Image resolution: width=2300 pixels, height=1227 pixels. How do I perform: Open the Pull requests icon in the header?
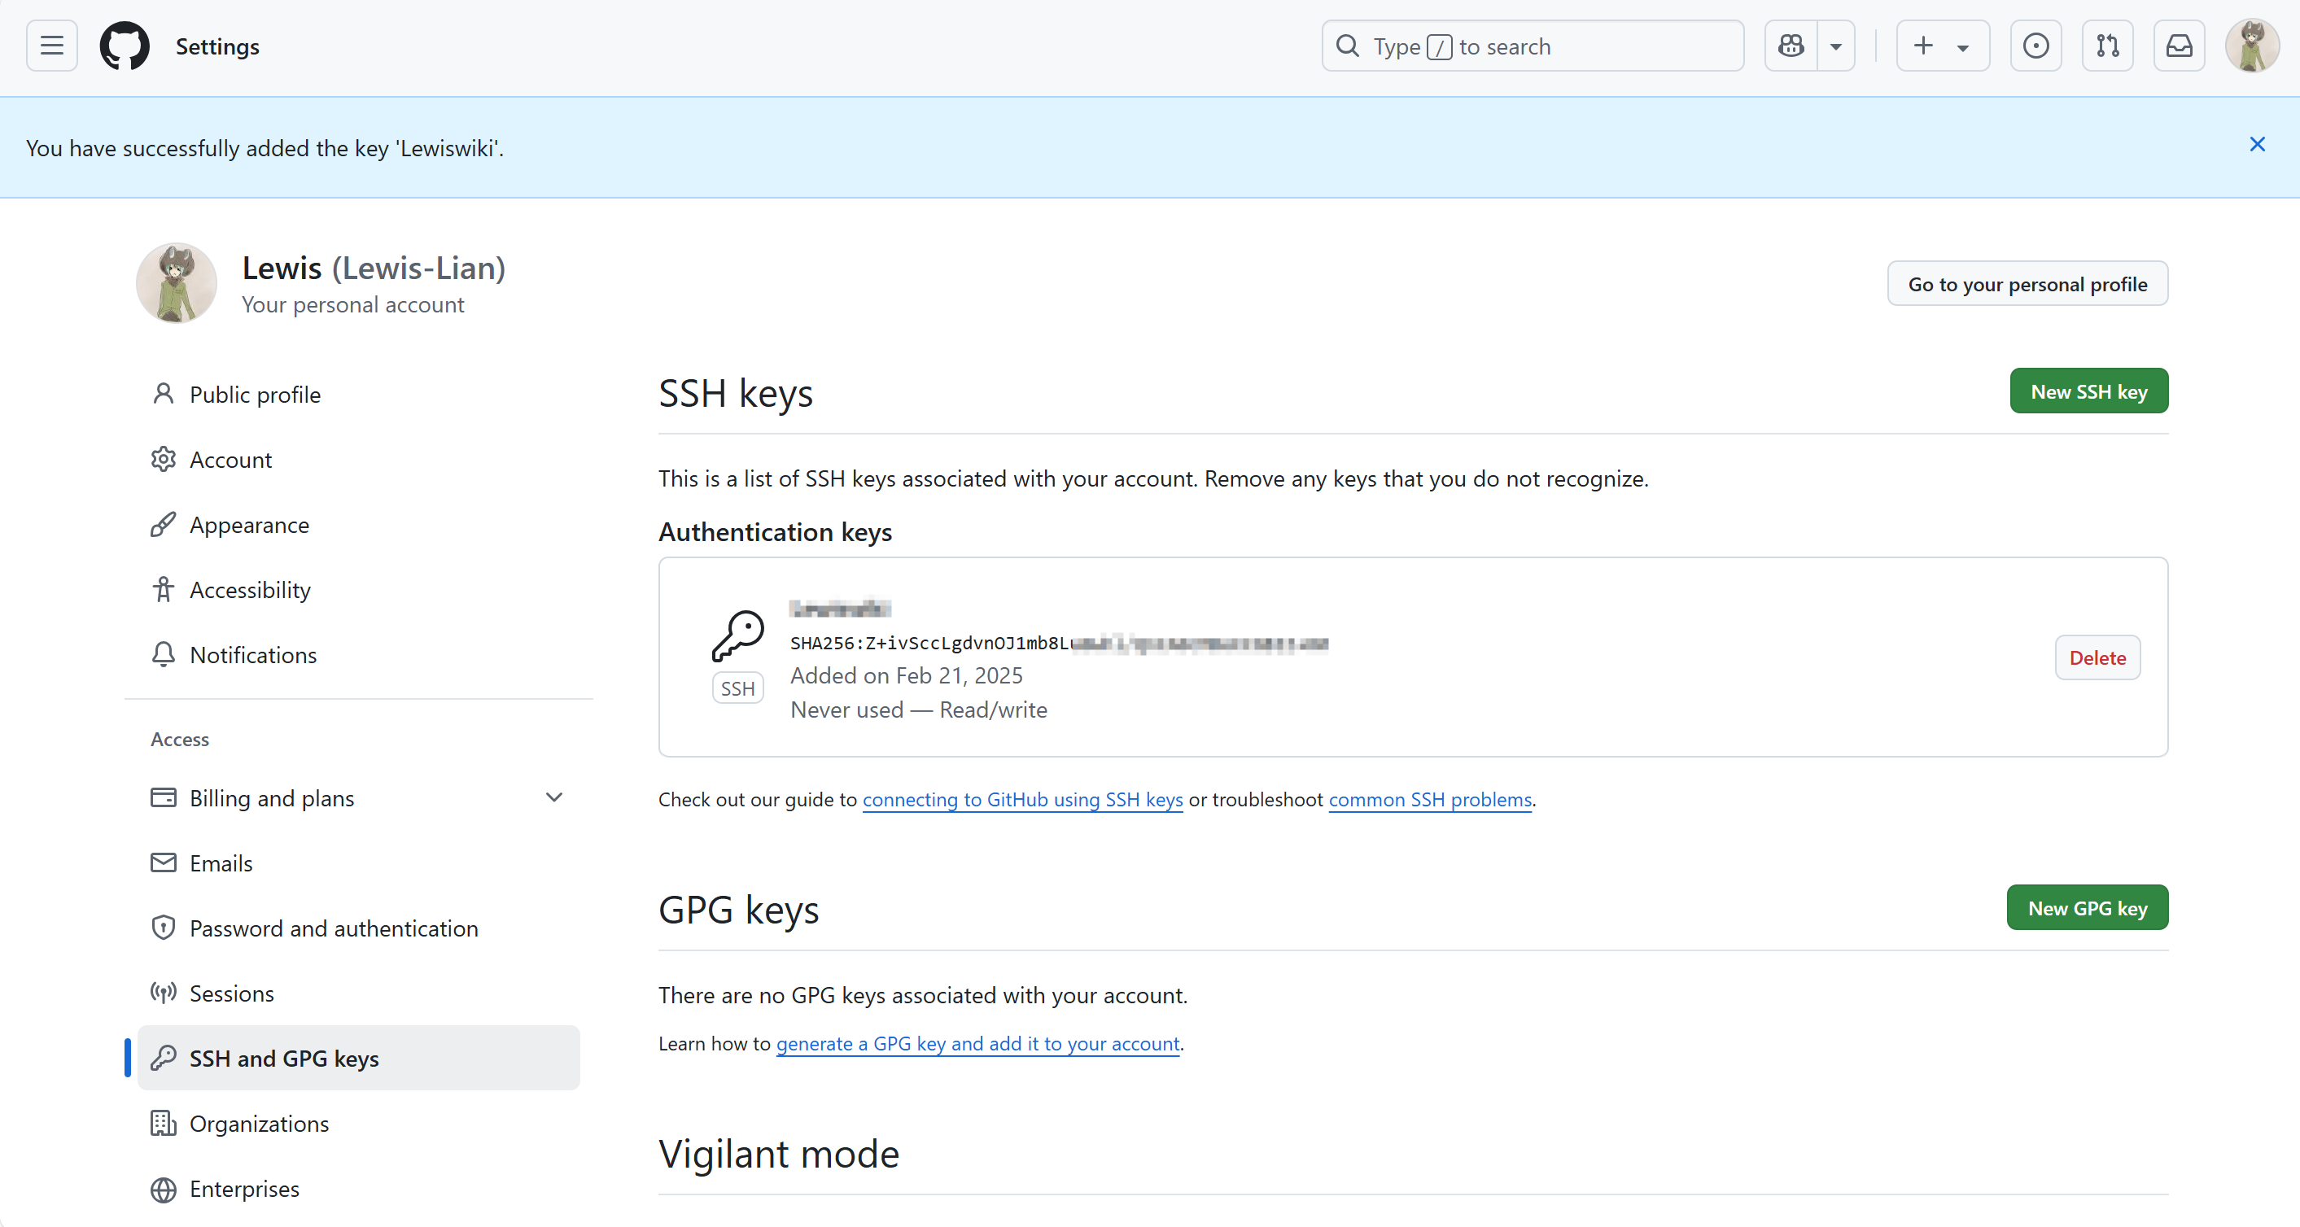coord(2107,46)
